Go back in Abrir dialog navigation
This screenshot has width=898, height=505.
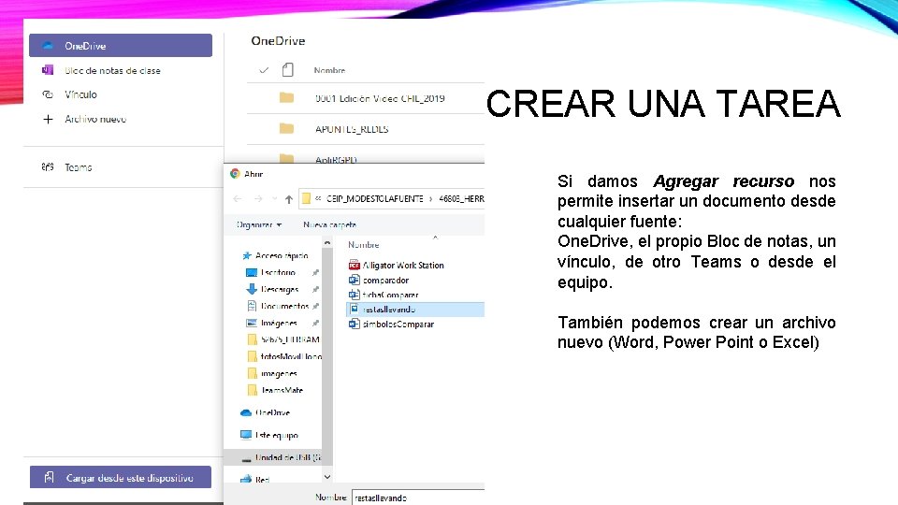[x=238, y=198]
